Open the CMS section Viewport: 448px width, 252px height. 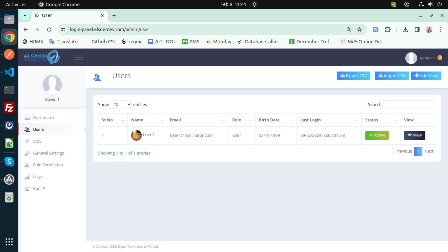click(37, 141)
